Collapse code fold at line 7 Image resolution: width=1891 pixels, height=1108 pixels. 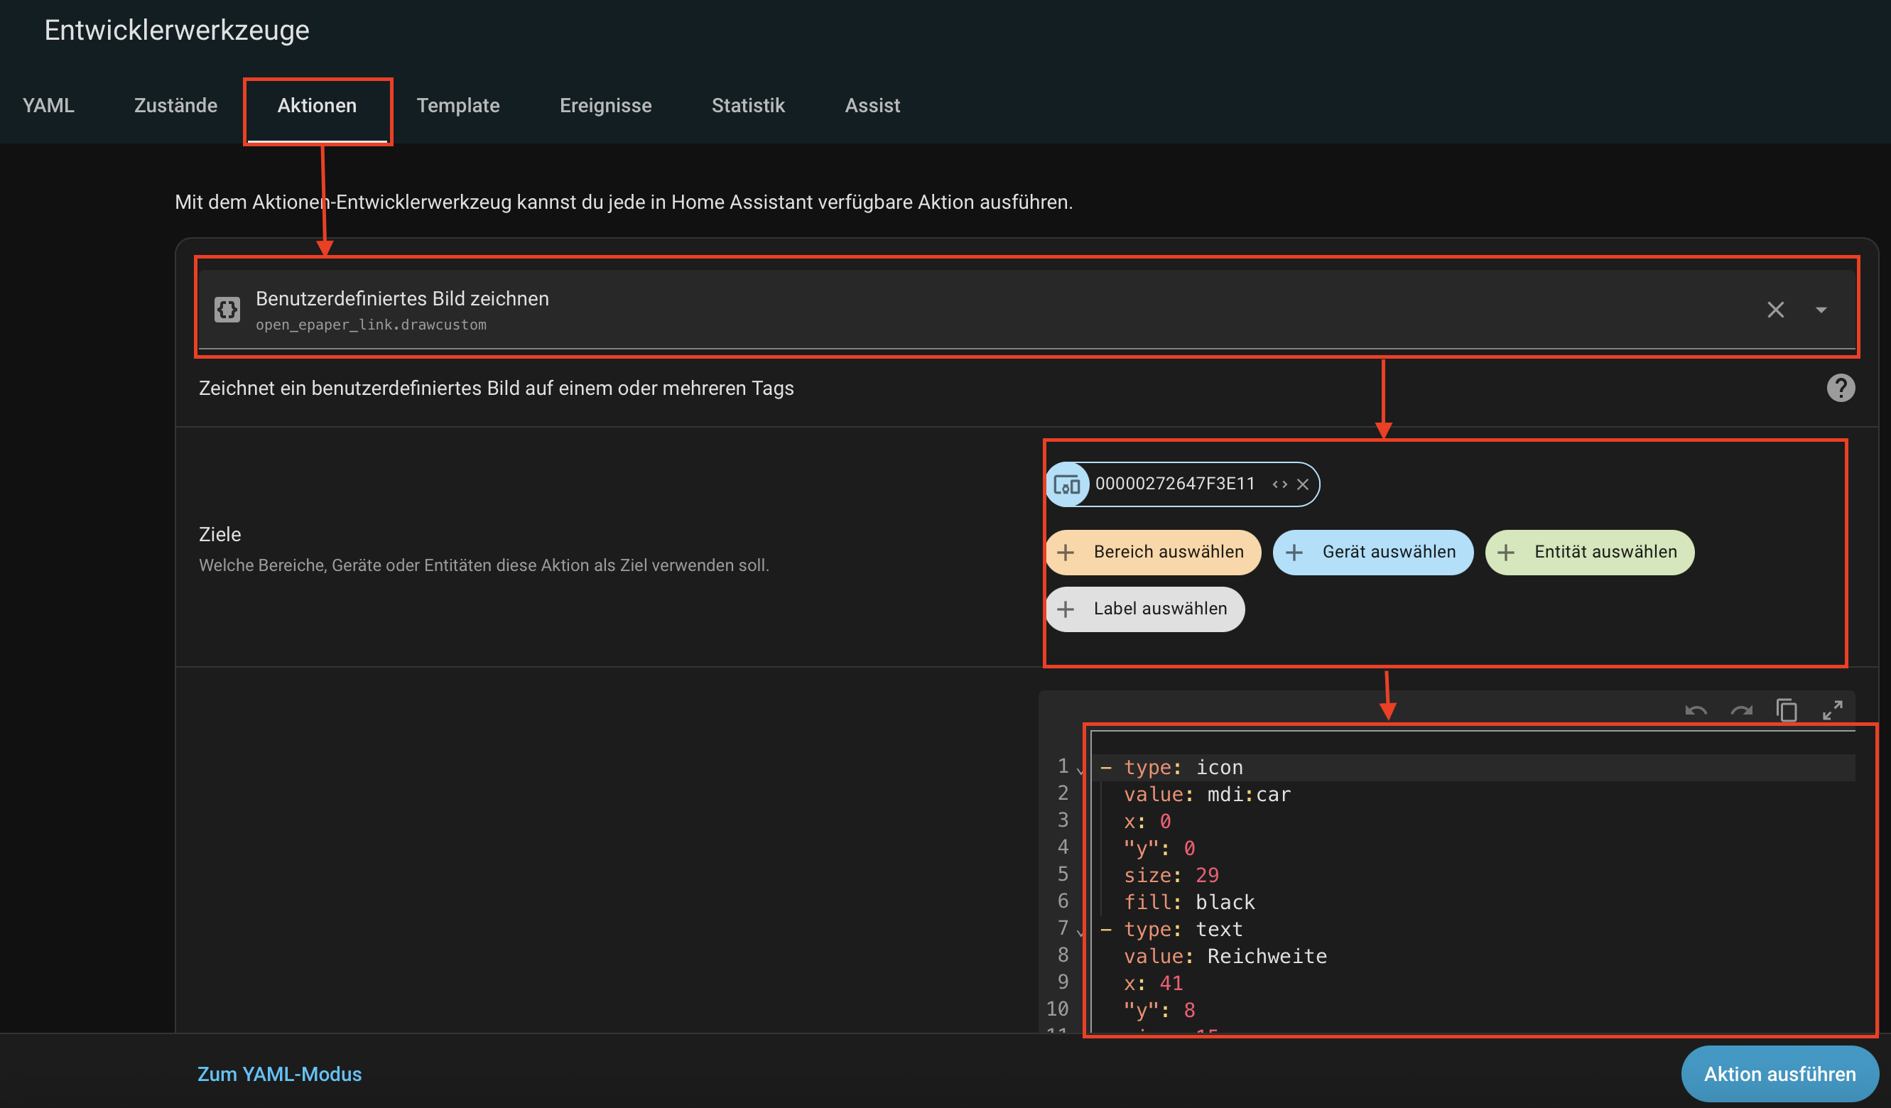1080,932
